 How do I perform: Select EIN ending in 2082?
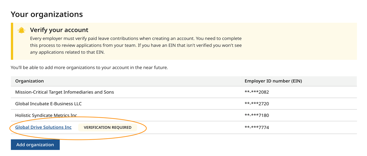click(257, 92)
